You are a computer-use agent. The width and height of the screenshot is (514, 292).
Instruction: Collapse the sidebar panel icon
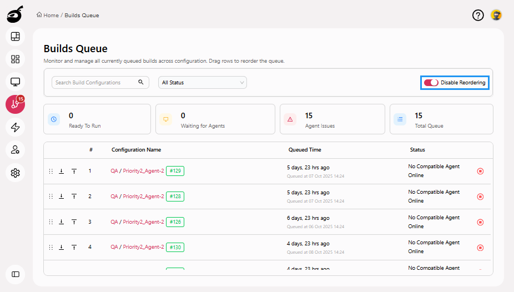16,274
